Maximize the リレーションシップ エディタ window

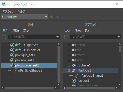pyautogui.click(x=105, y=4)
